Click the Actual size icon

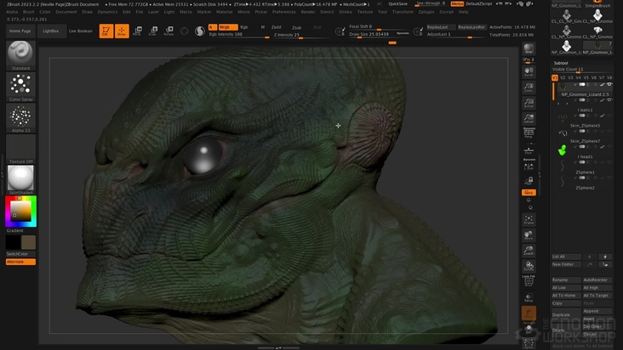coord(529,103)
